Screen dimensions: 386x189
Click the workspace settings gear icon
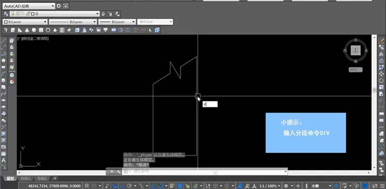(59, 6)
